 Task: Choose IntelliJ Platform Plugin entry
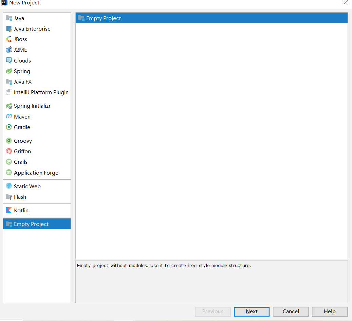pyautogui.click(x=37, y=92)
